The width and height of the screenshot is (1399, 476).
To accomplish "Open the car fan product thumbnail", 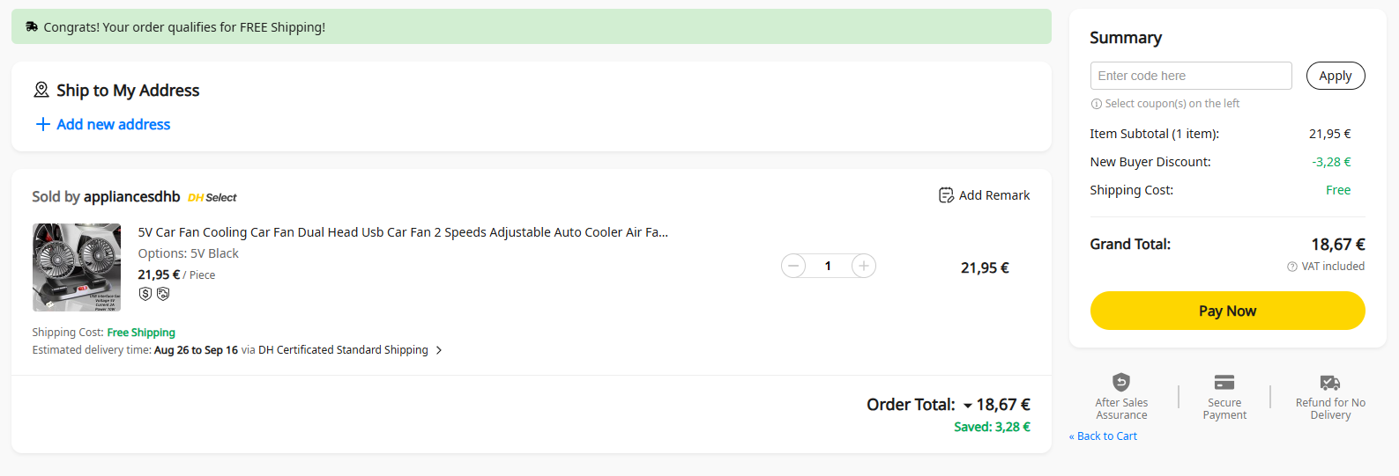I will point(77,267).
